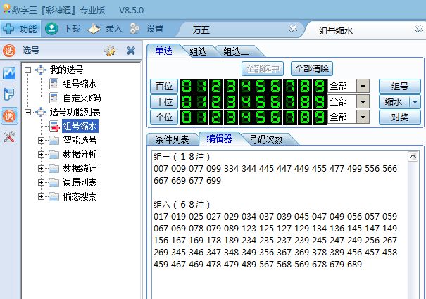Click the orange 选 icon in panel header

(9, 51)
